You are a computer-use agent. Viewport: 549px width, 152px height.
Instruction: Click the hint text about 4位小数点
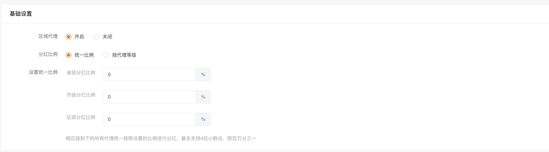(161, 138)
